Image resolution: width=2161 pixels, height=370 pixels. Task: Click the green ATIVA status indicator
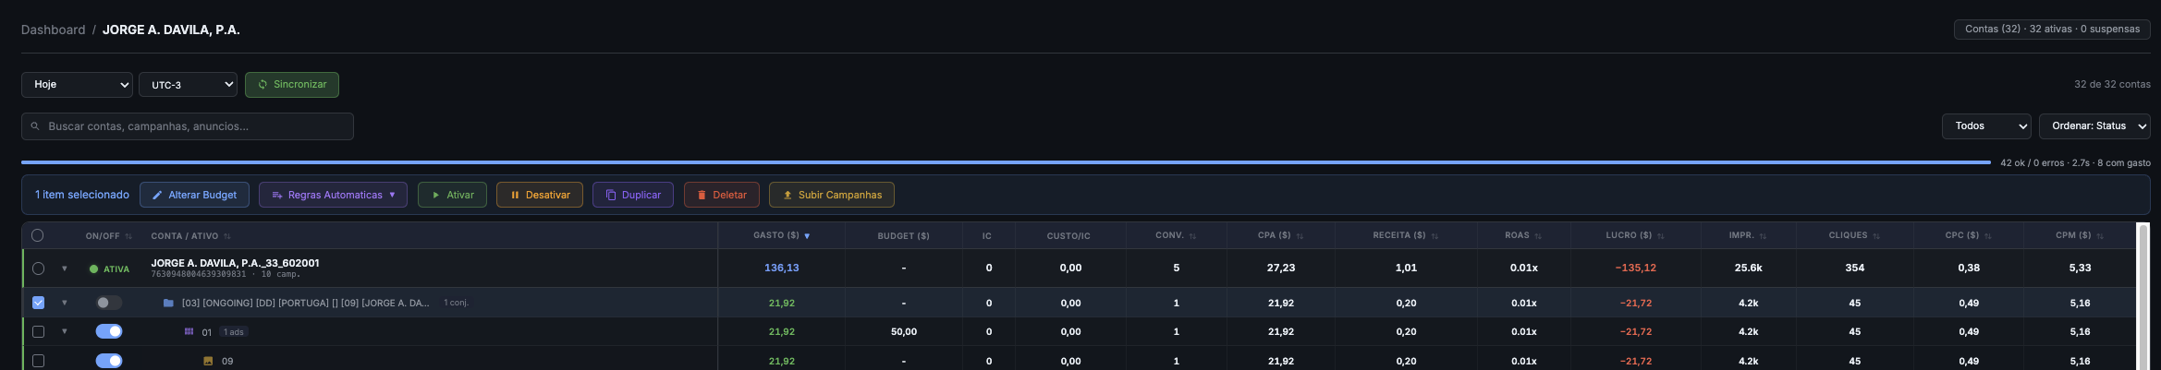point(109,269)
